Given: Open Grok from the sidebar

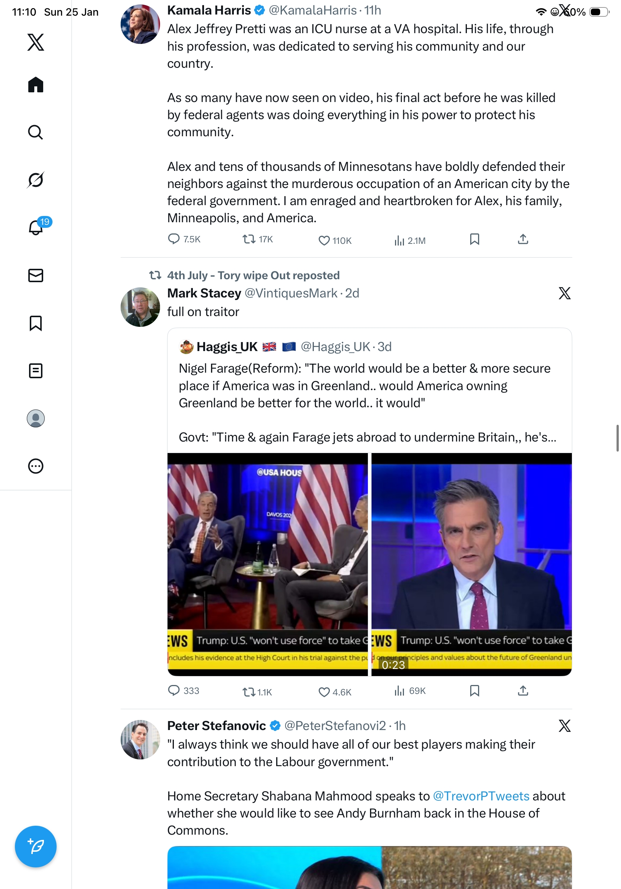Looking at the screenshot, I should point(36,180).
